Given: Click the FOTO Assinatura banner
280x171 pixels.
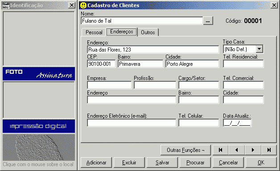Looking at the screenshot, I should click(39, 74).
